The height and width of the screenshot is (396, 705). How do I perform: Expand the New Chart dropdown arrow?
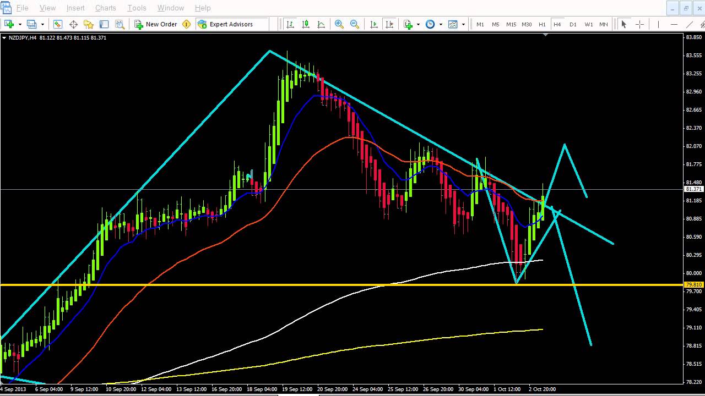click(x=20, y=24)
